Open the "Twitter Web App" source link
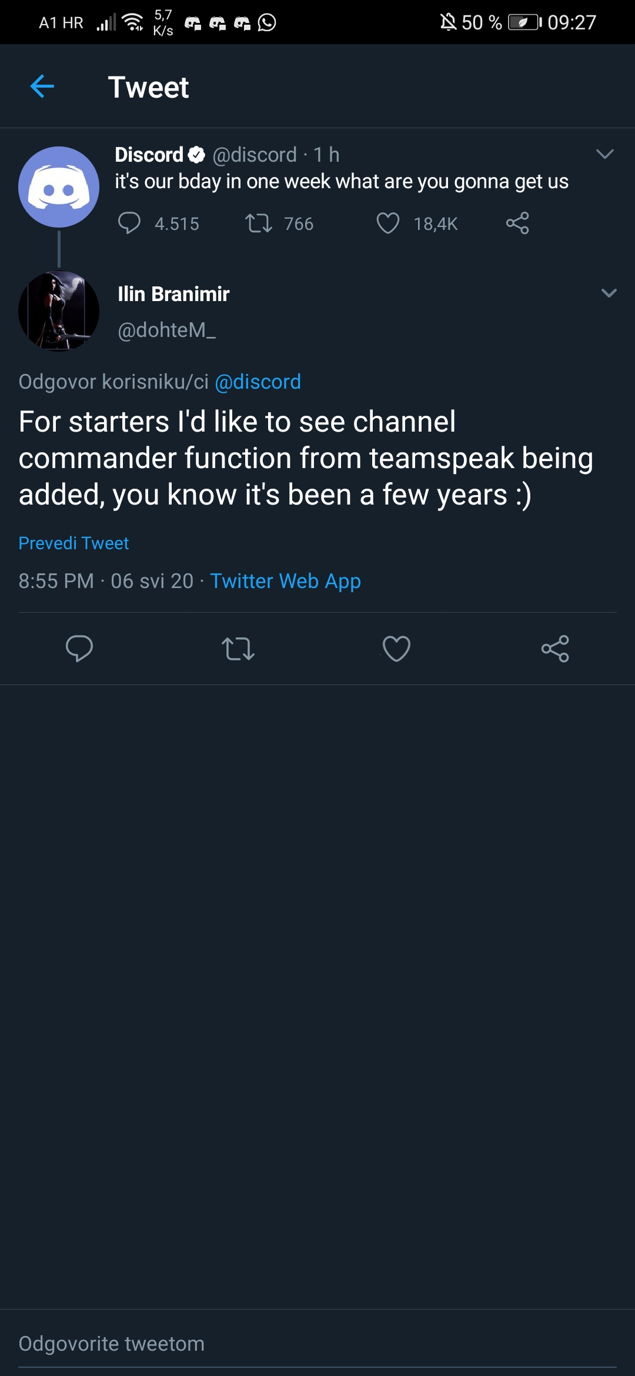The image size is (635, 1376). 285,581
